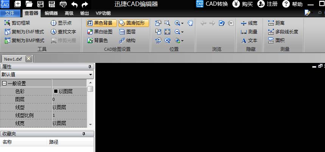Screen dimensions: 325x152
Task: Switch to the 输出 tab
Action: click(85, 13)
